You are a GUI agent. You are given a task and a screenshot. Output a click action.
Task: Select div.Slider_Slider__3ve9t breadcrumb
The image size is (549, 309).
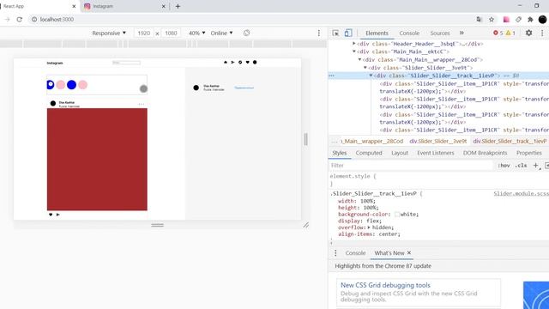tap(438, 141)
